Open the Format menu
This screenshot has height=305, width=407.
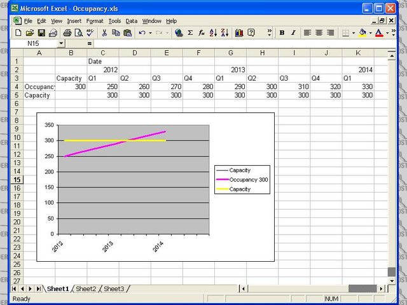(95, 21)
